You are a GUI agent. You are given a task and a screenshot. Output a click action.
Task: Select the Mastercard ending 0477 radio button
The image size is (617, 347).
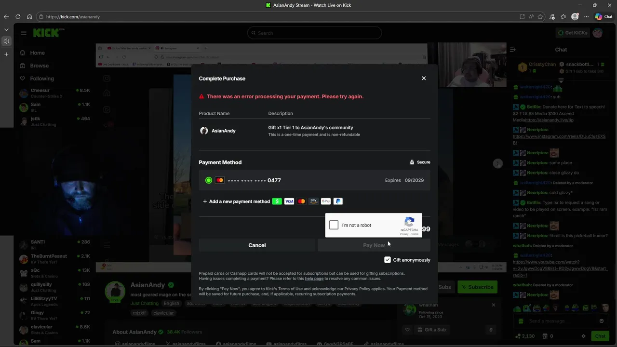[209, 180]
